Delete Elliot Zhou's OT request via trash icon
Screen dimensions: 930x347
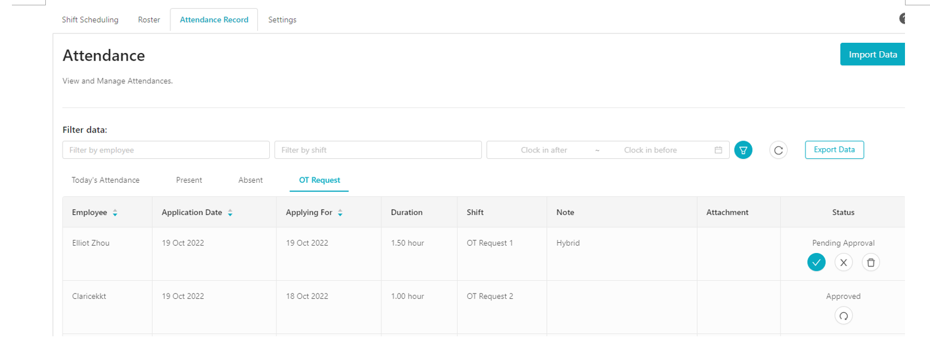coord(870,262)
